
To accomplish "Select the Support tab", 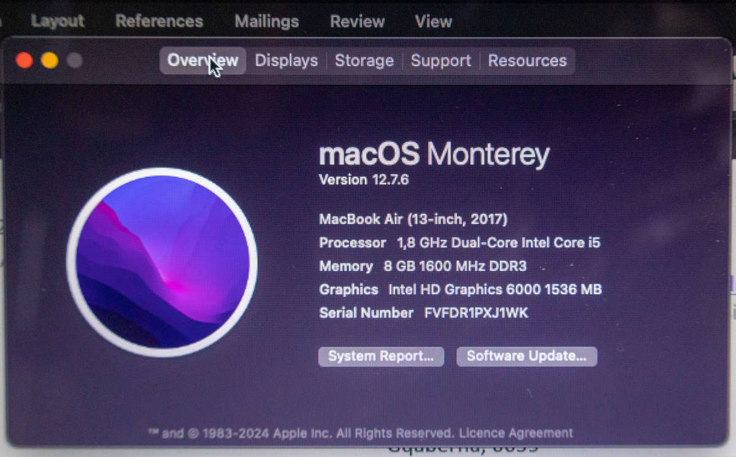I will pyautogui.click(x=440, y=60).
